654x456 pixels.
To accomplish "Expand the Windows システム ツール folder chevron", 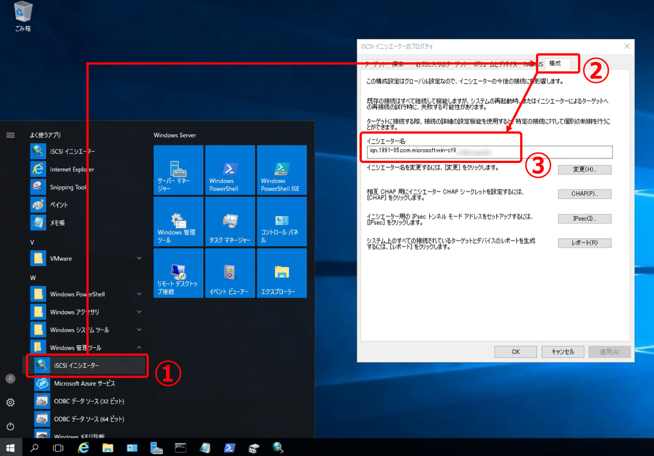I will (139, 330).
